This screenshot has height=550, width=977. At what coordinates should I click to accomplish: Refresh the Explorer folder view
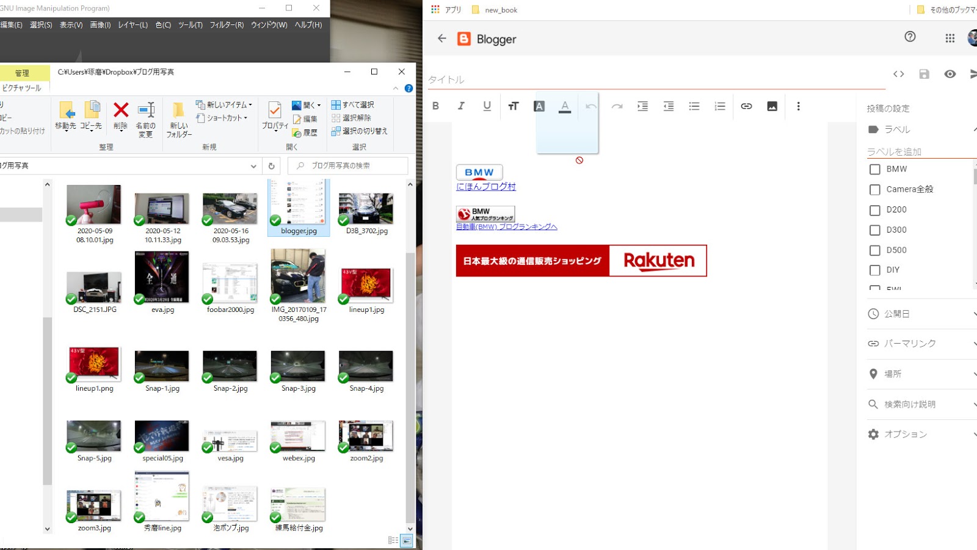pyautogui.click(x=271, y=165)
